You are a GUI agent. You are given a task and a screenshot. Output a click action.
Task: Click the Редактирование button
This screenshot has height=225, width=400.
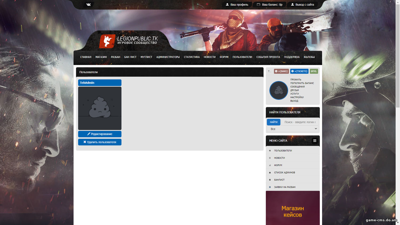pos(100,134)
